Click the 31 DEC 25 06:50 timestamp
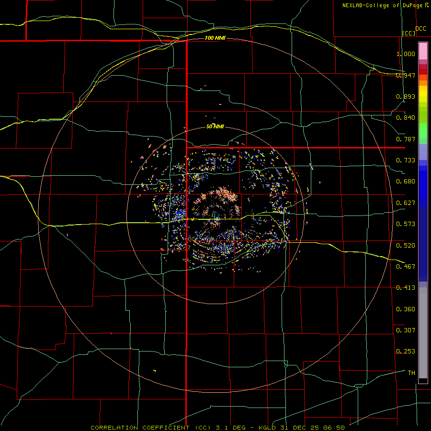The image size is (431, 431). point(313,428)
